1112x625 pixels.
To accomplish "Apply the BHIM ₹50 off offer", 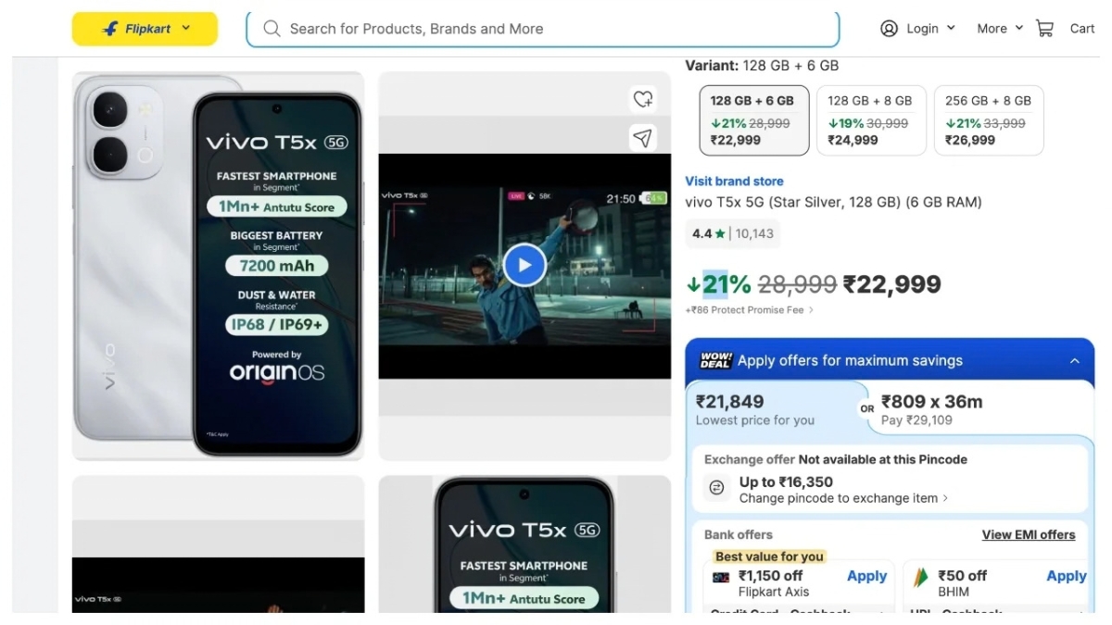I will 1066,576.
